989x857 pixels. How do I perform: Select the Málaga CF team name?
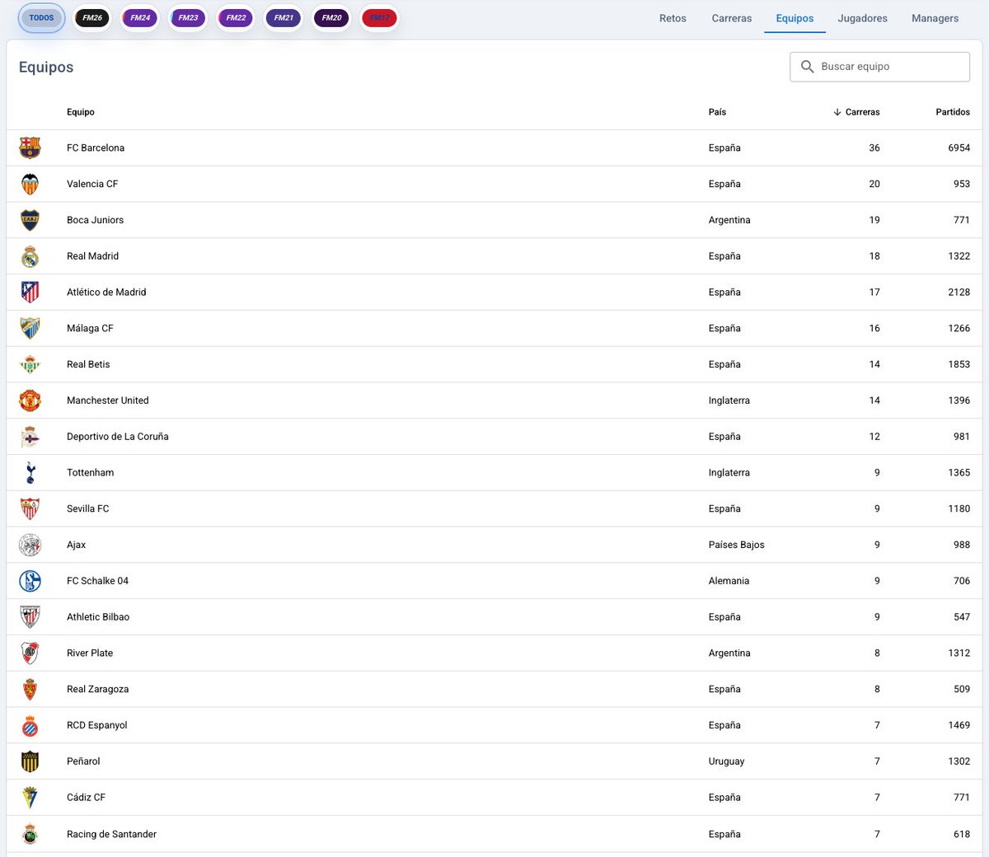(90, 328)
